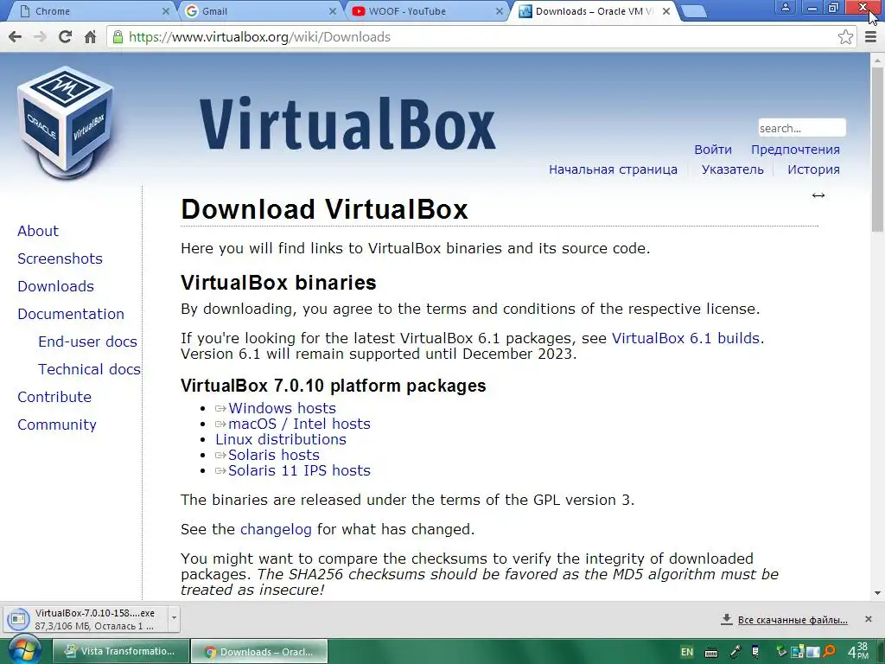This screenshot has height=664, width=885.
Task: Open the Community sidebar link
Action: (57, 425)
